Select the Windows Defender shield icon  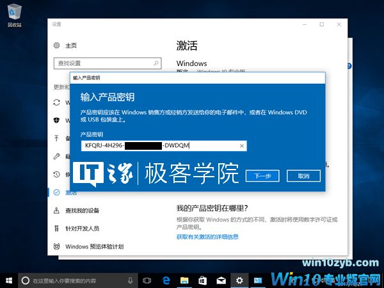(57, 120)
